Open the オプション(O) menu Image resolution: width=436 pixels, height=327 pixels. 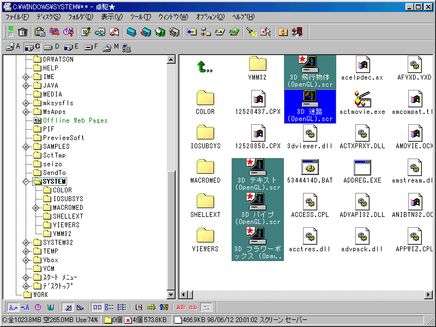pyautogui.click(x=210, y=17)
